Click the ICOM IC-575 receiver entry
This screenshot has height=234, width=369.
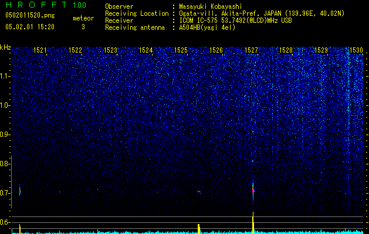235,20
